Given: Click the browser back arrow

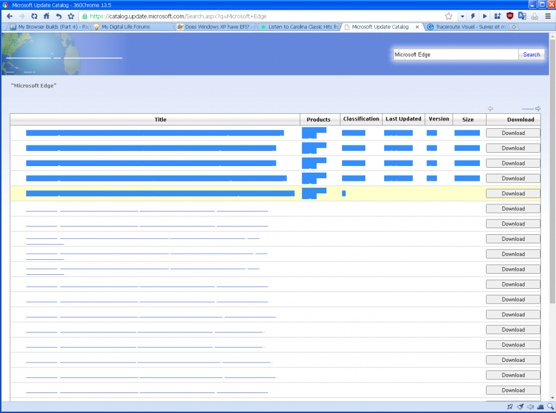Looking at the screenshot, I should coord(9,16).
